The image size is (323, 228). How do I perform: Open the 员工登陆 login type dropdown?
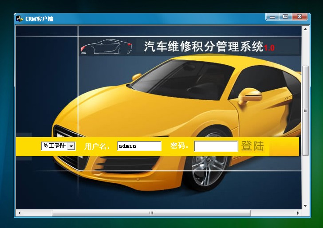coord(58,146)
